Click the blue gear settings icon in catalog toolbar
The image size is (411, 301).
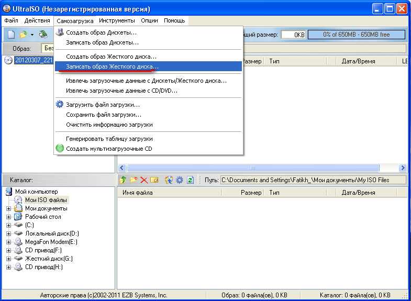point(180,180)
